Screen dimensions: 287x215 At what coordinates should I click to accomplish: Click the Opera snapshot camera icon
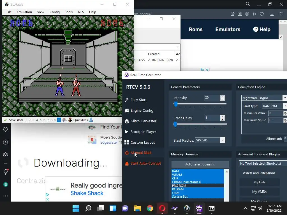pos(240,14)
